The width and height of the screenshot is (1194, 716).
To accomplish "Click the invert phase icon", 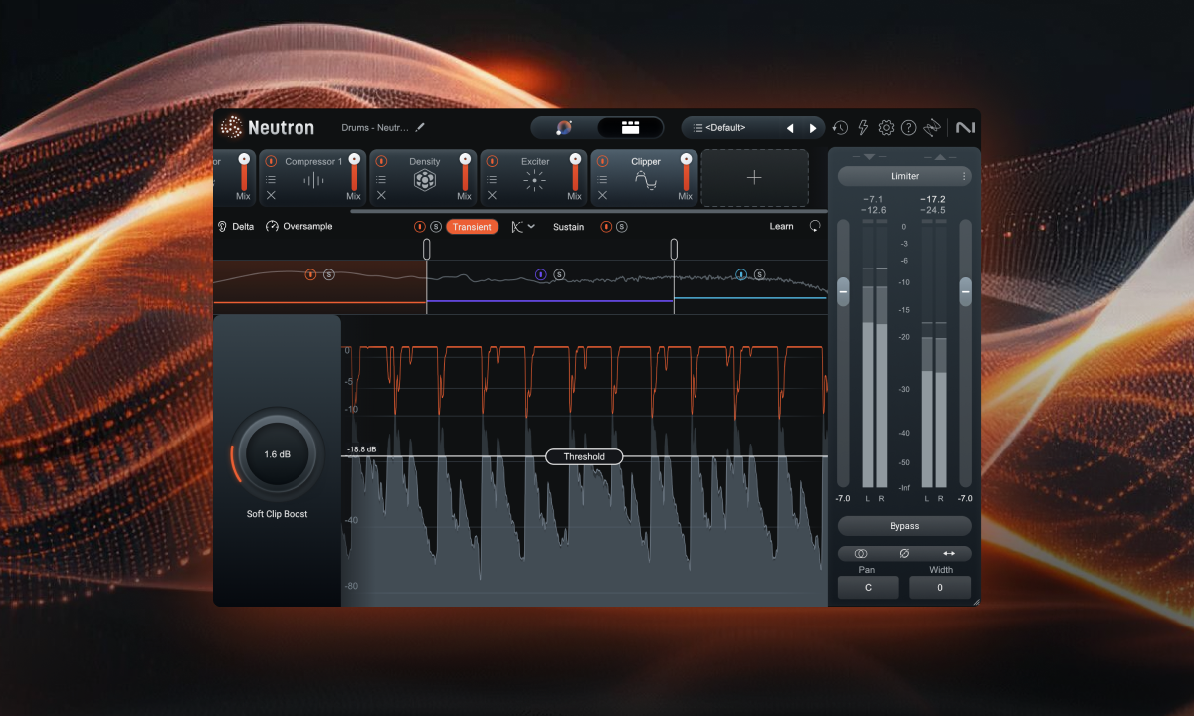I will (x=904, y=554).
